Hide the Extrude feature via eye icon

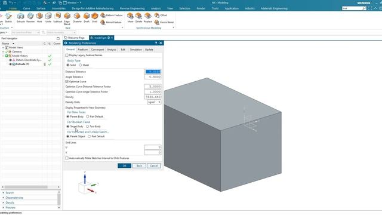point(10,64)
